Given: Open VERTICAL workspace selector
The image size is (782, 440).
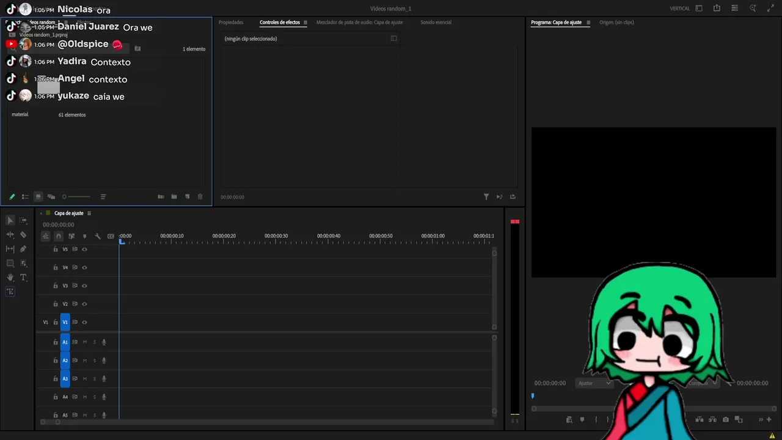Looking at the screenshot, I should [680, 9].
